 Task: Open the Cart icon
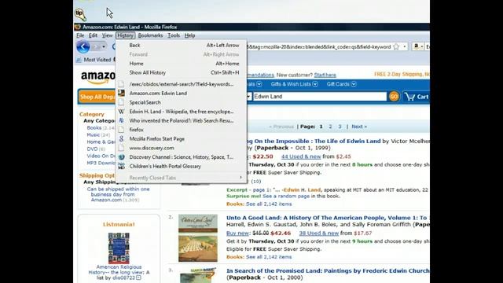417,97
